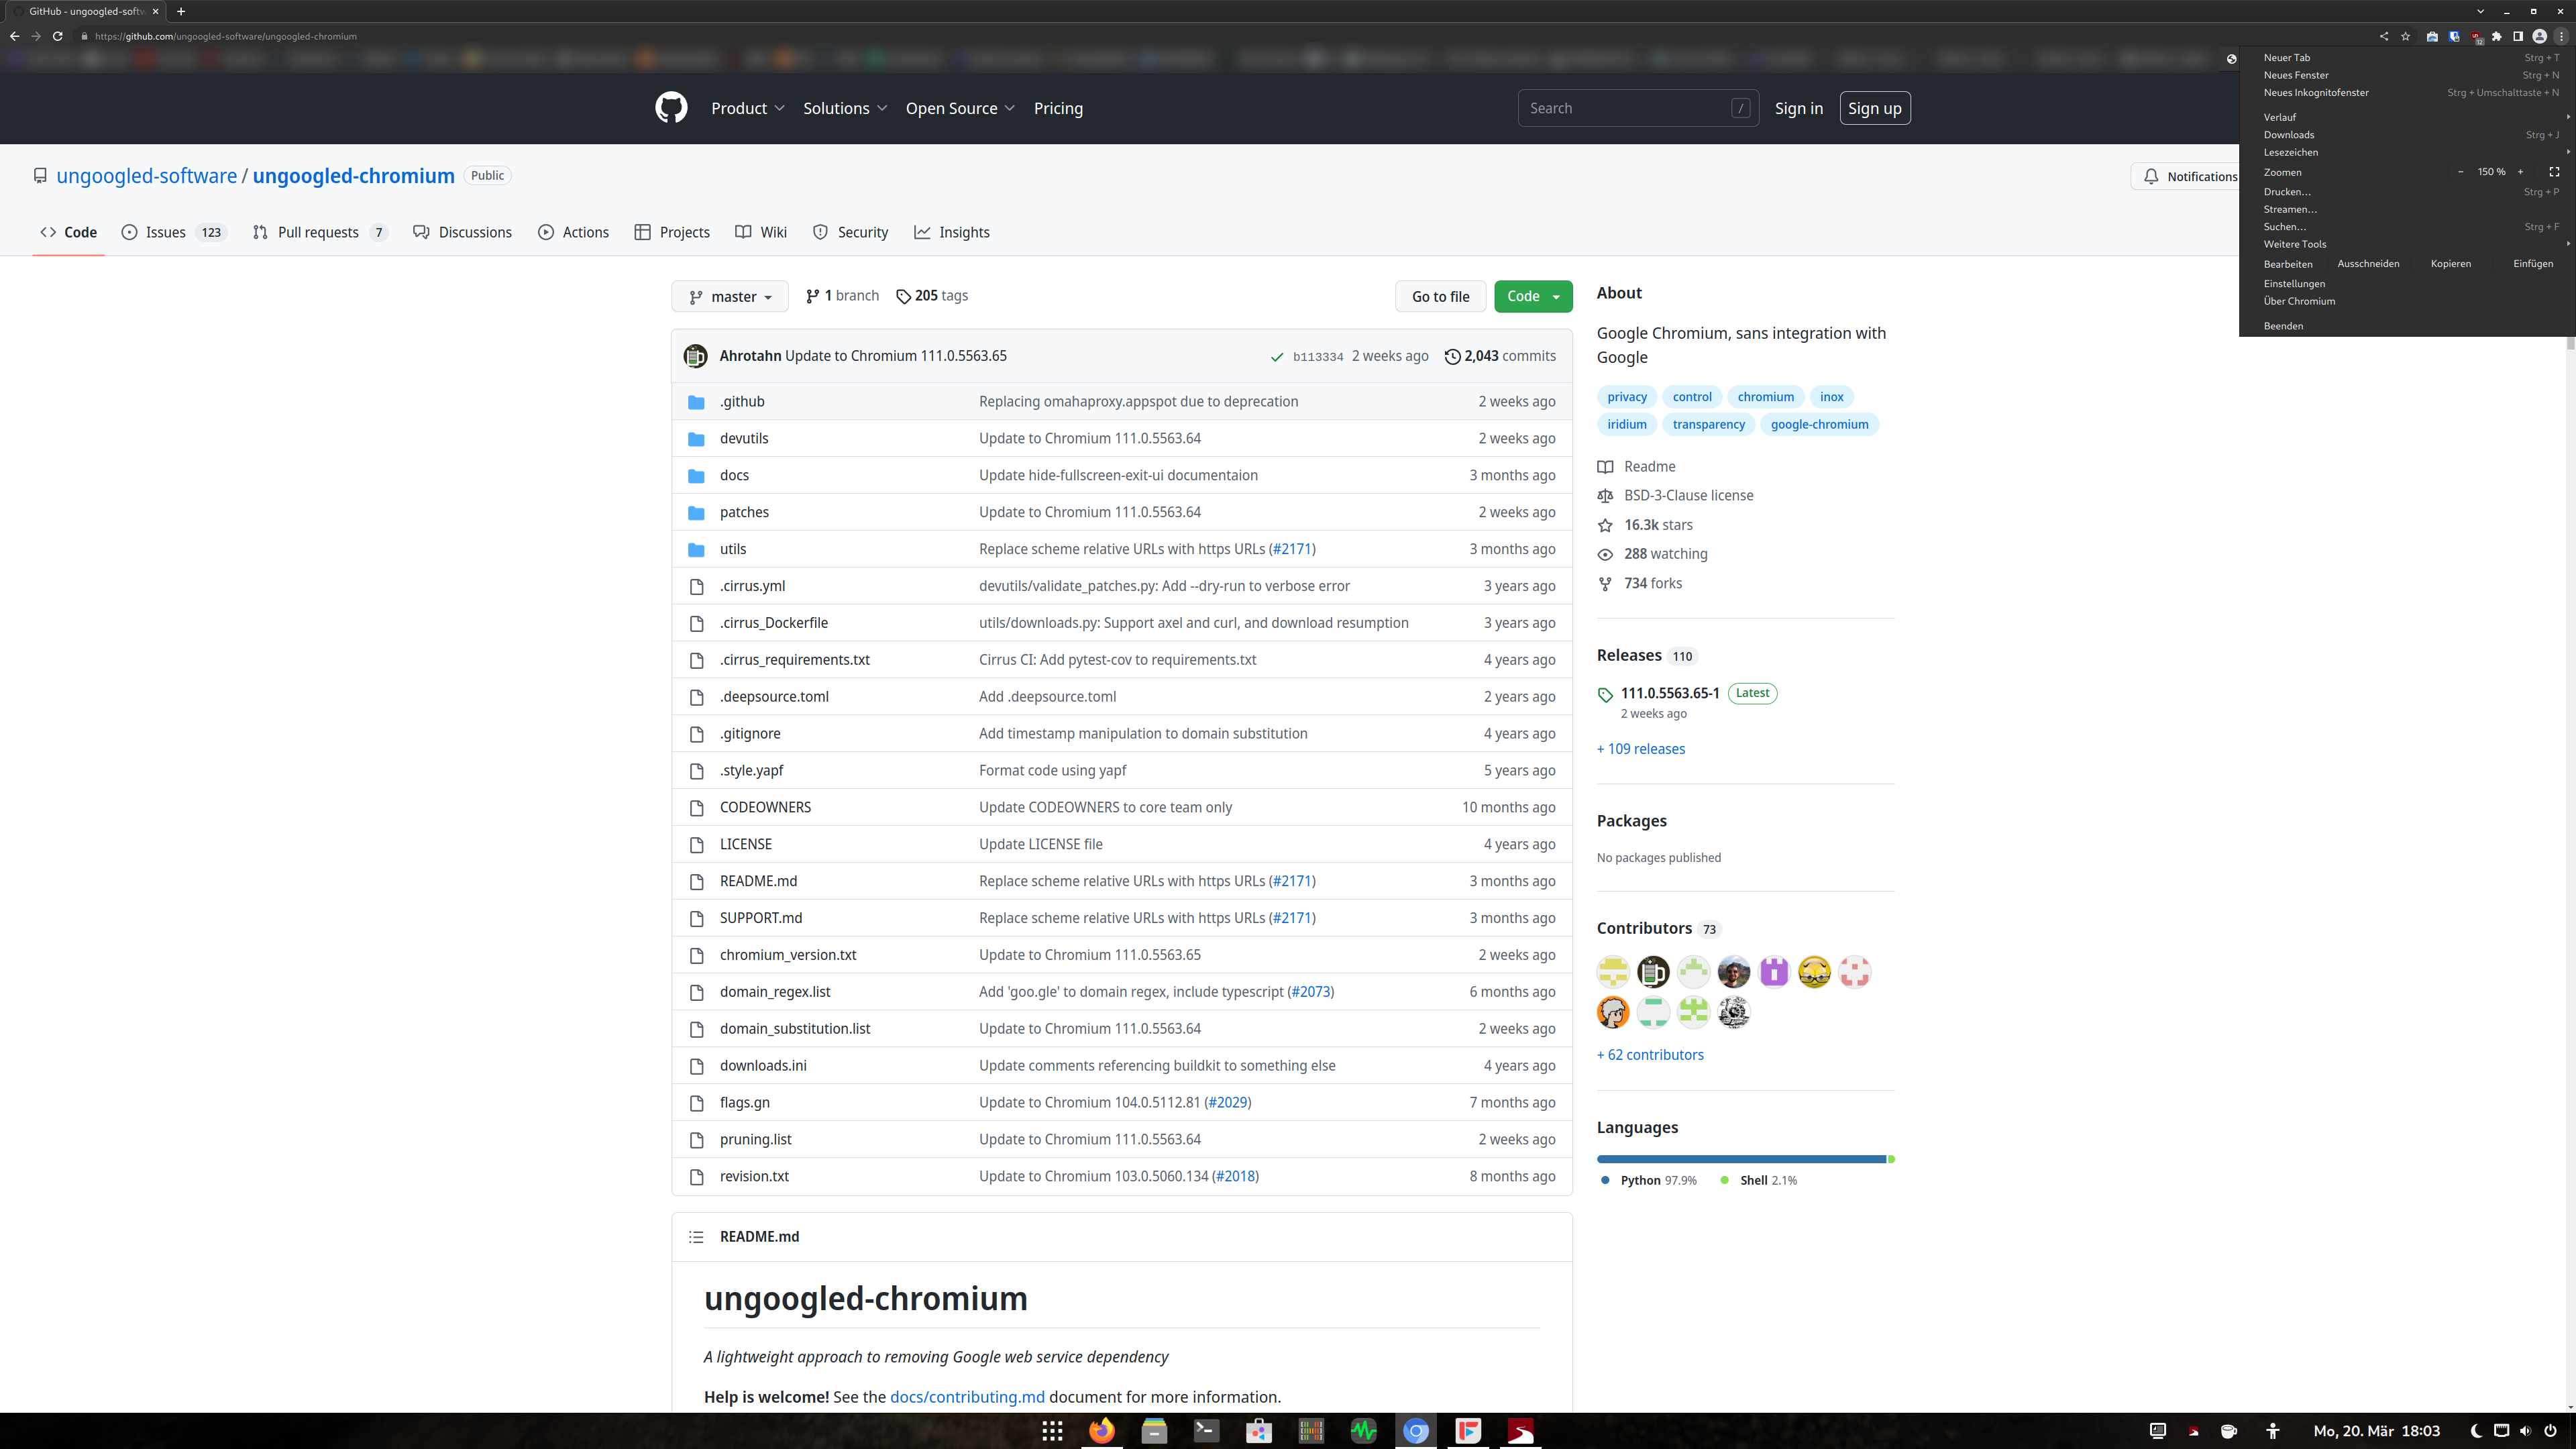Open the notifications bell

coord(2152,176)
